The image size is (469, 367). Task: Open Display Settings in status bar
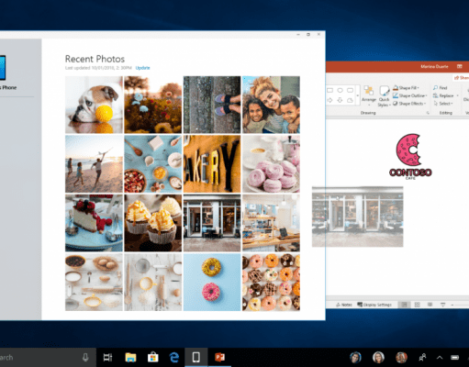coord(374,305)
